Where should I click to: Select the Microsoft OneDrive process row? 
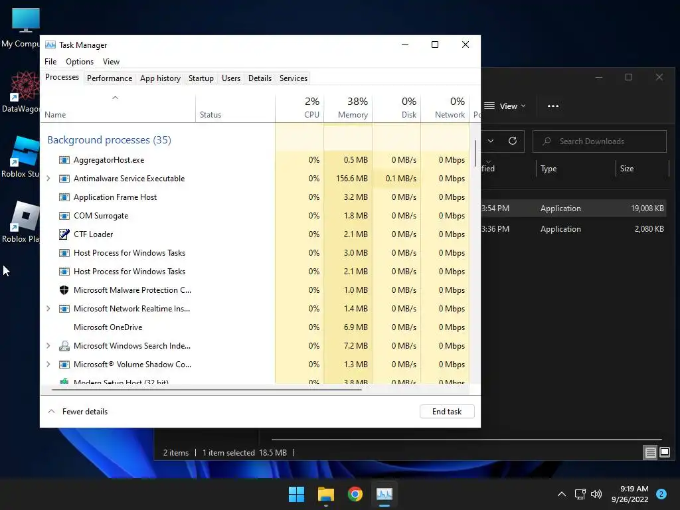click(x=255, y=327)
